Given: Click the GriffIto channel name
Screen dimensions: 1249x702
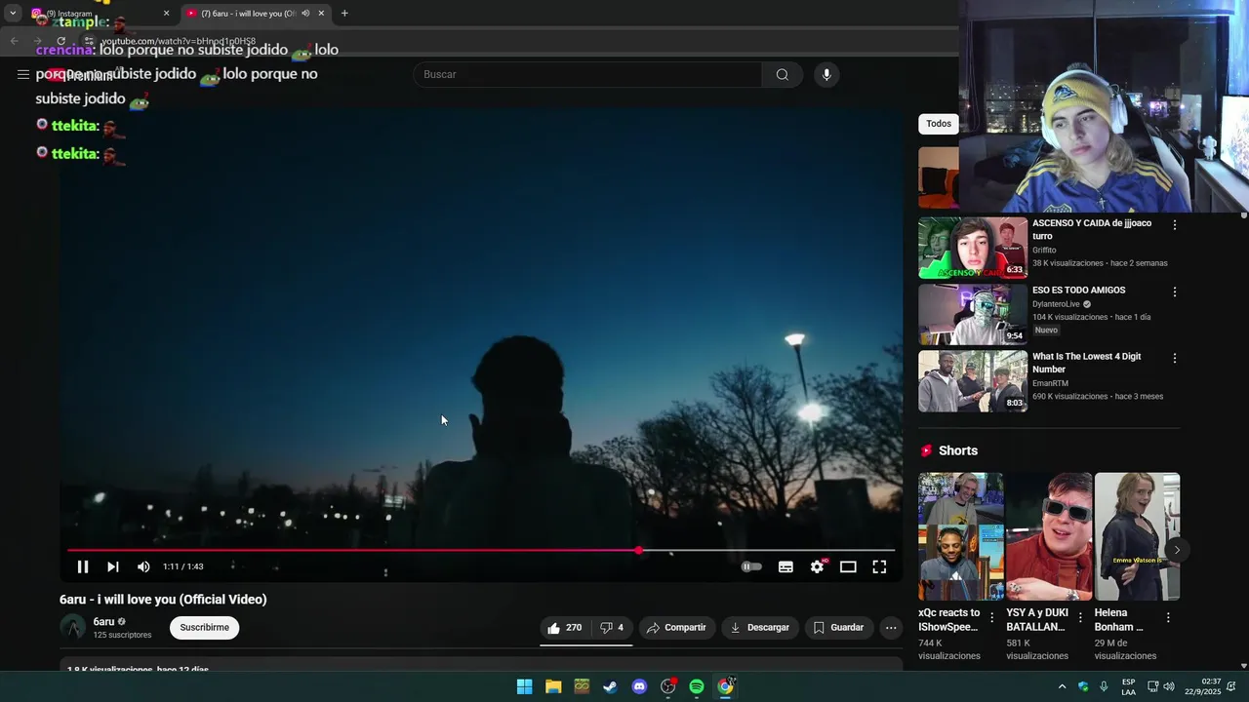Looking at the screenshot, I should click(x=1044, y=251).
